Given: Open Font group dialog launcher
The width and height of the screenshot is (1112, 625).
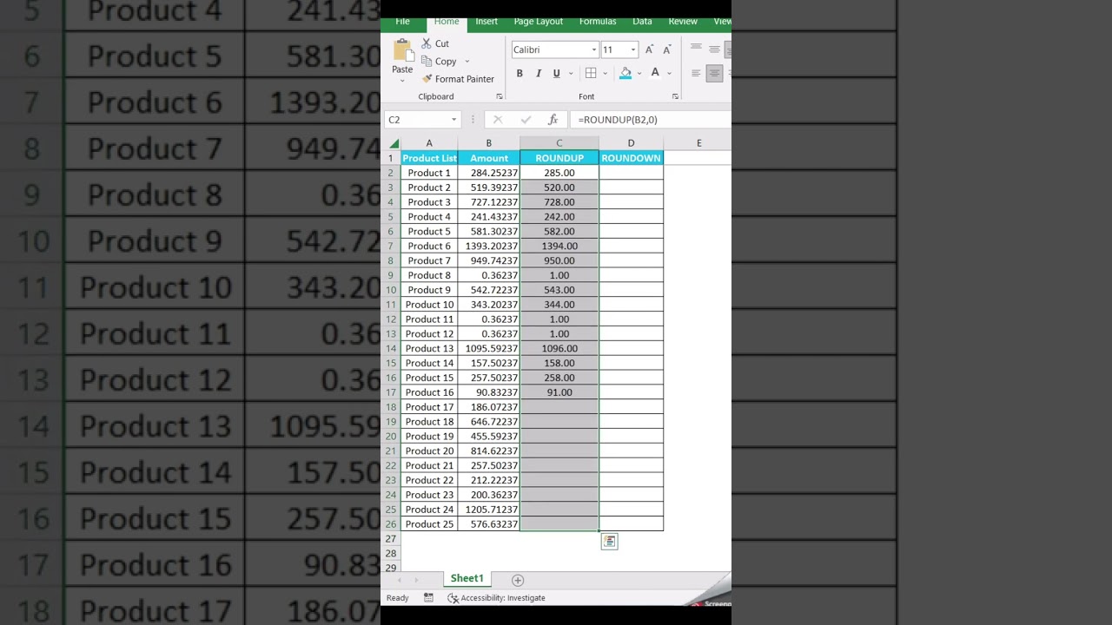Looking at the screenshot, I should click(675, 96).
